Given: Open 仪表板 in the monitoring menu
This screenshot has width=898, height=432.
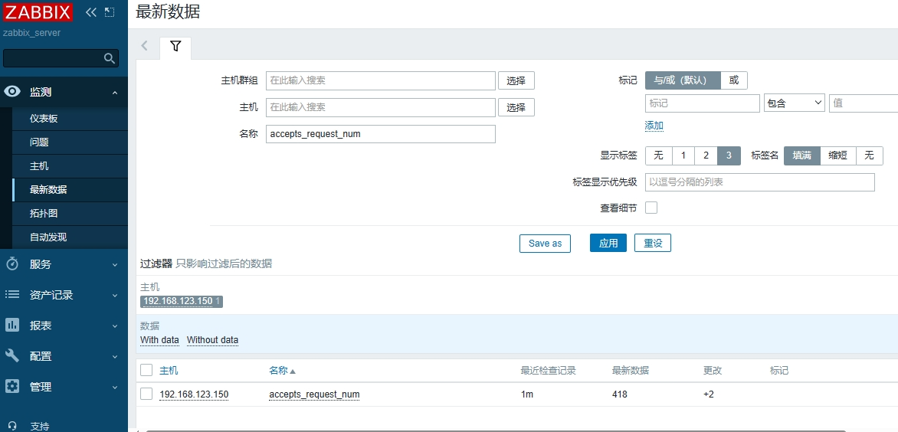Looking at the screenshot, I should coord(44,119).
